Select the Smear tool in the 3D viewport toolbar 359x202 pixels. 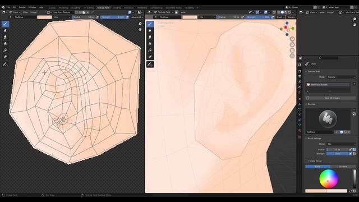point(150,37)
